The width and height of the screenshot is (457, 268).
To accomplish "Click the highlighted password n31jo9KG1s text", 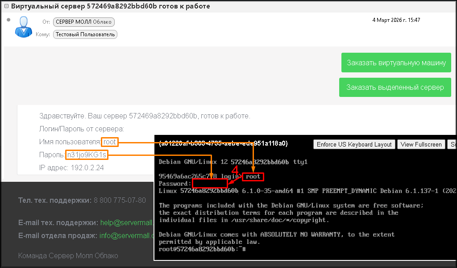I will click(x=87, y=155).
